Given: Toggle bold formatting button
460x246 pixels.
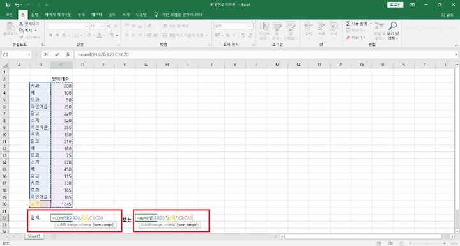Looking at the screenshot, I should [50, 35].
